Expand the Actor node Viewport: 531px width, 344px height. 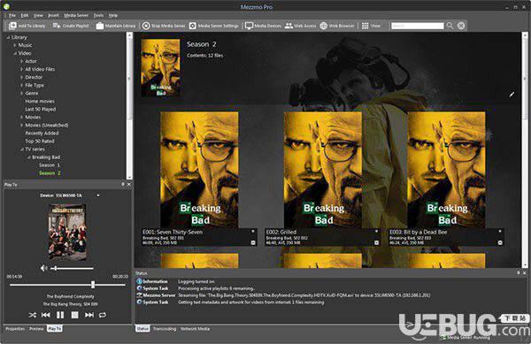pyautogui.click(x=21, y=61)
